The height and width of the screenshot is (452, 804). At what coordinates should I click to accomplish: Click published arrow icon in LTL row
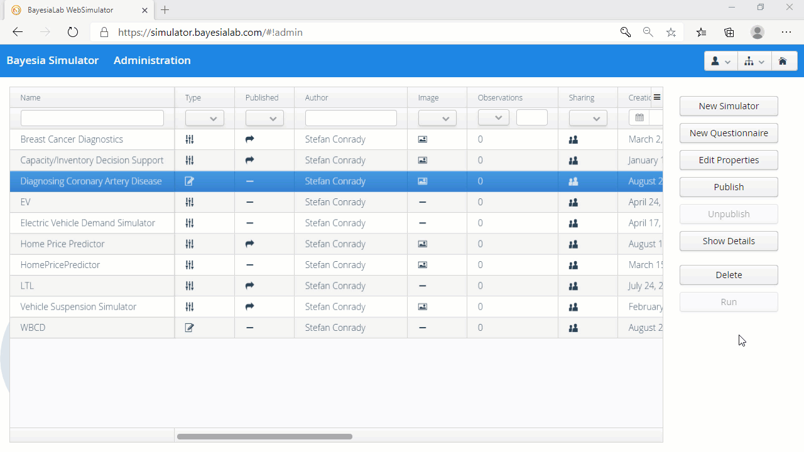(250, 286)
